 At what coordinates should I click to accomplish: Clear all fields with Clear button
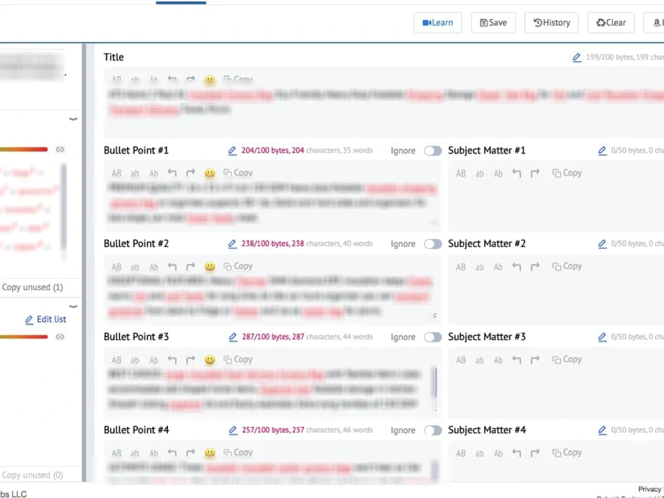[611, 23]
